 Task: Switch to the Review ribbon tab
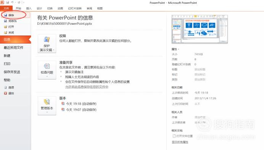tap(89, 8)
